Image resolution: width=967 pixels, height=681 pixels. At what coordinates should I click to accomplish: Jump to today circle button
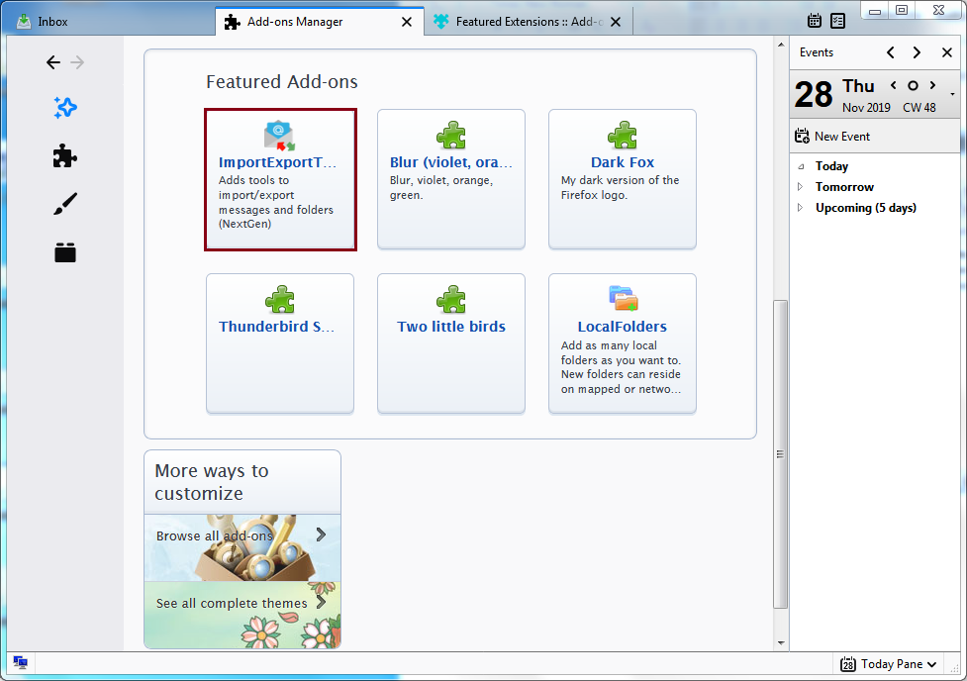pos(913,86)
